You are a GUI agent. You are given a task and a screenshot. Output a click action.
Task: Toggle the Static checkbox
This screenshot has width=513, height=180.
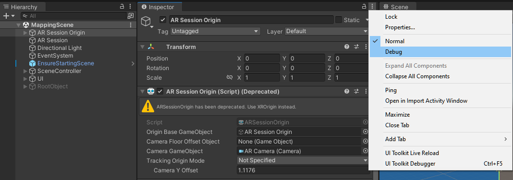point(339,20)
